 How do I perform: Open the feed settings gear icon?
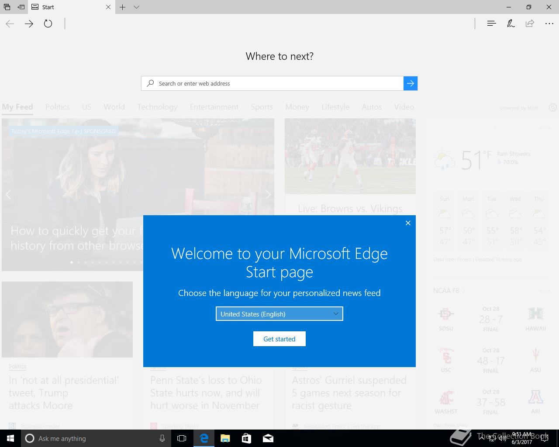click(553, 107)
